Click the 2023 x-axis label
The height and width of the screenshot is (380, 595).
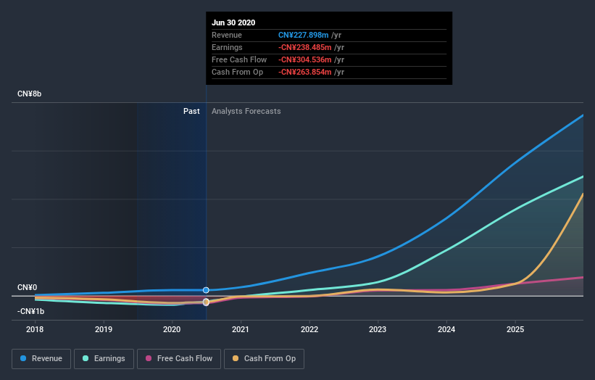(x=378, y=329)
